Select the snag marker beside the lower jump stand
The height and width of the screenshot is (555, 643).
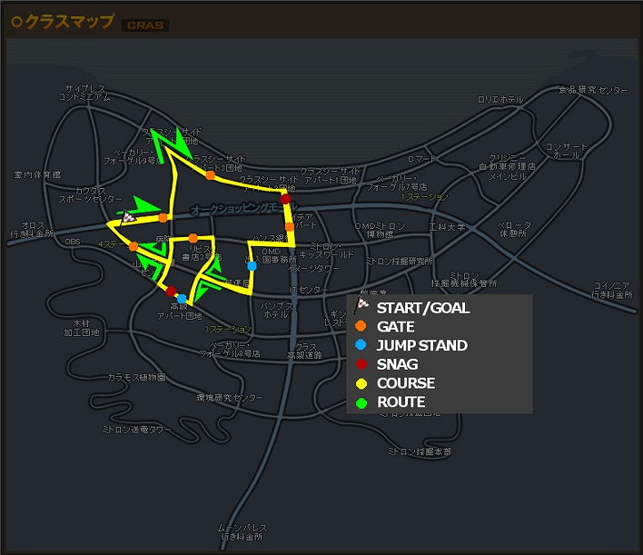pyautogui.click(x=171, y=292)
